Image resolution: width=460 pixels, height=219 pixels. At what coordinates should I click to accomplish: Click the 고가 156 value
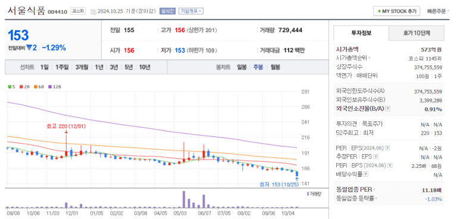(x=180, y=30)
